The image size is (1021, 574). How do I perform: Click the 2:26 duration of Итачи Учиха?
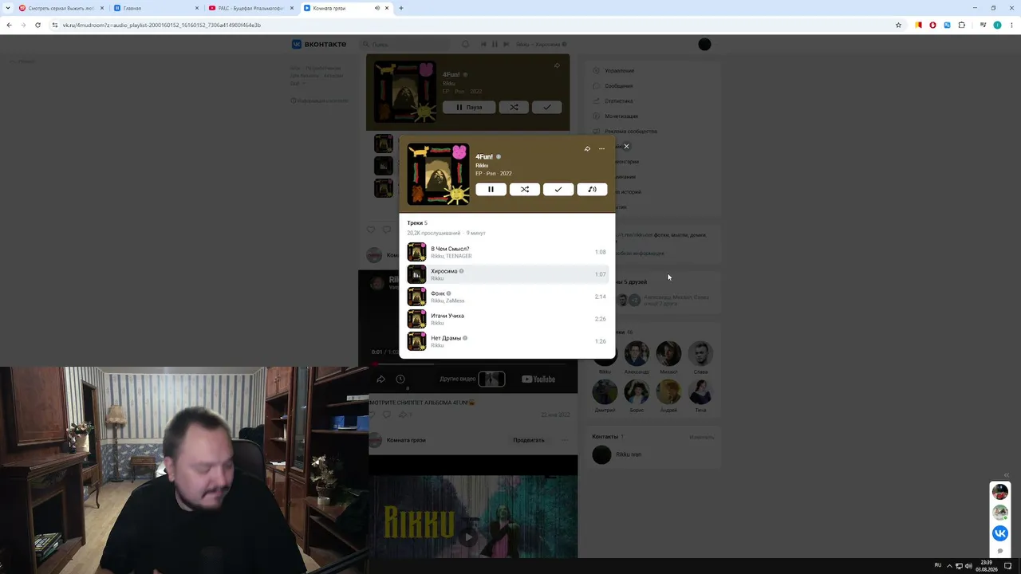[x=600, y=319]
